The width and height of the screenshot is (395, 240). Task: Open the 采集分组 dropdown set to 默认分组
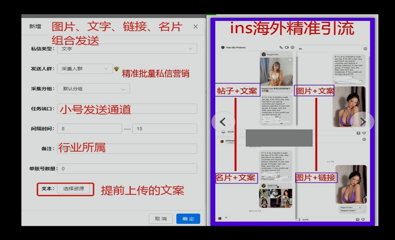click(93, 89)
